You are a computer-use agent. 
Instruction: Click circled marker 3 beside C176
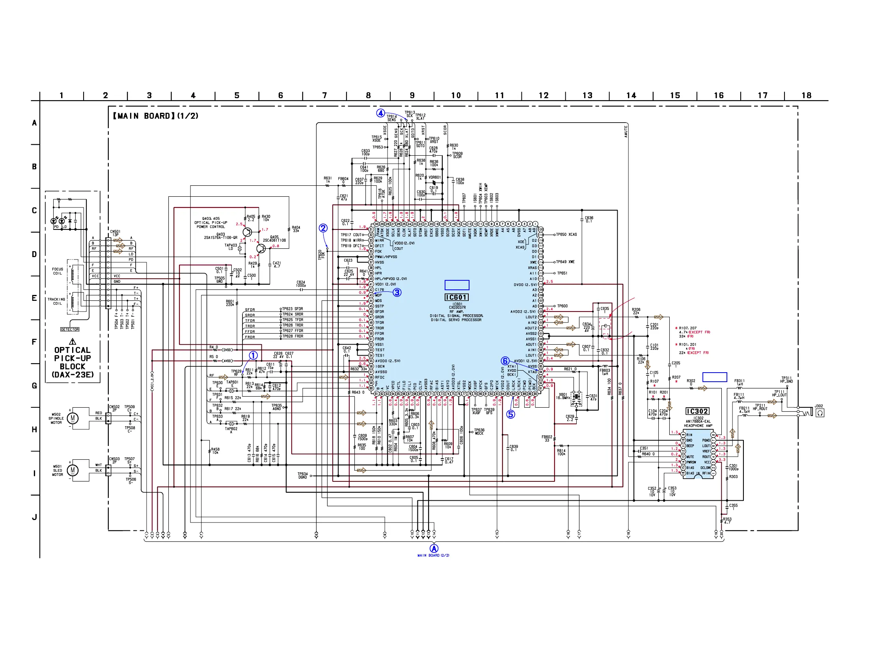point(397,292)
